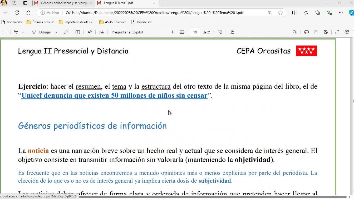Screen dimensions: 354x199
Task: Open the Importado desde Fi... bookmarks folder
Action: (x=76, y=22)
